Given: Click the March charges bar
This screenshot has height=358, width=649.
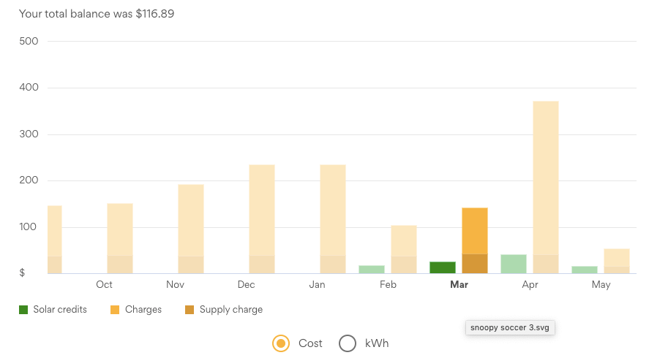Looking at the screenshot, I should coord(475,230).
